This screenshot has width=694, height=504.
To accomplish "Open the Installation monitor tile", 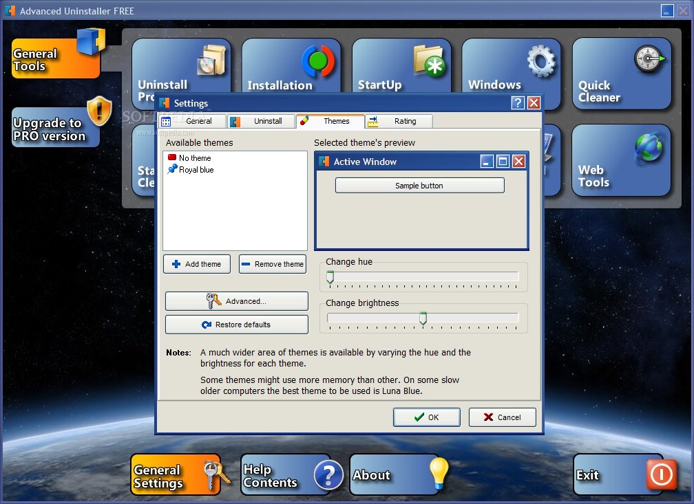I will (291, 65).
